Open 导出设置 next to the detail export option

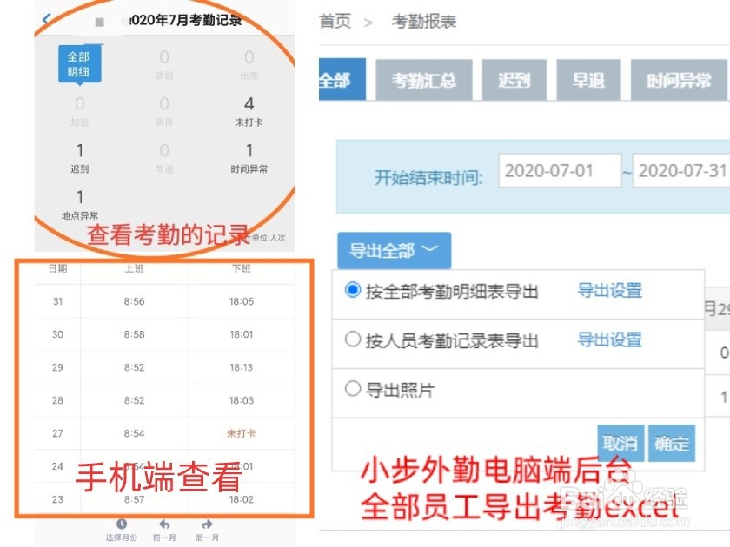tap(609, 291)
